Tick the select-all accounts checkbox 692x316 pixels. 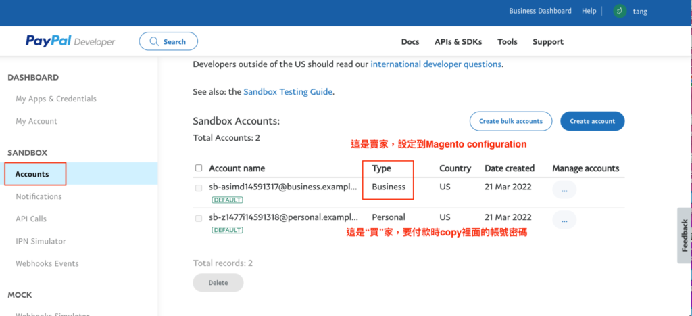coord(199,168)
